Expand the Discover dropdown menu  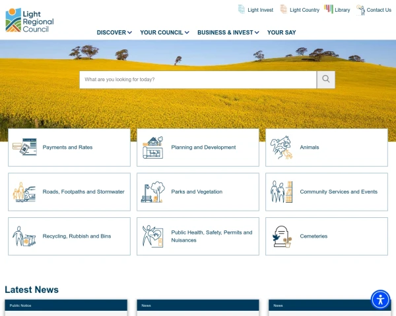pos(114,32)
